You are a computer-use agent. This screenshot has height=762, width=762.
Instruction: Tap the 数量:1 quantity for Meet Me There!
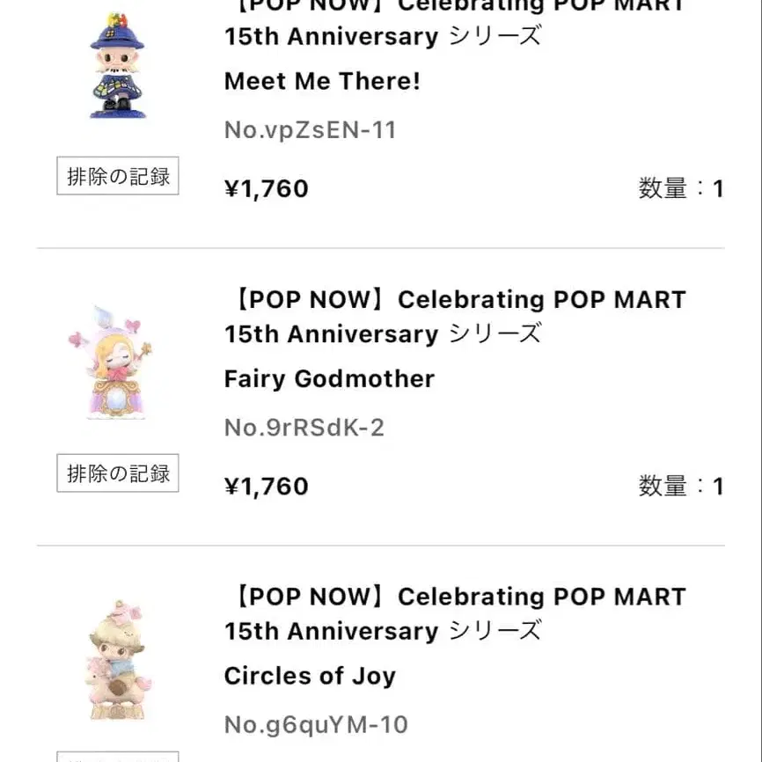click(x=680, y=188)
